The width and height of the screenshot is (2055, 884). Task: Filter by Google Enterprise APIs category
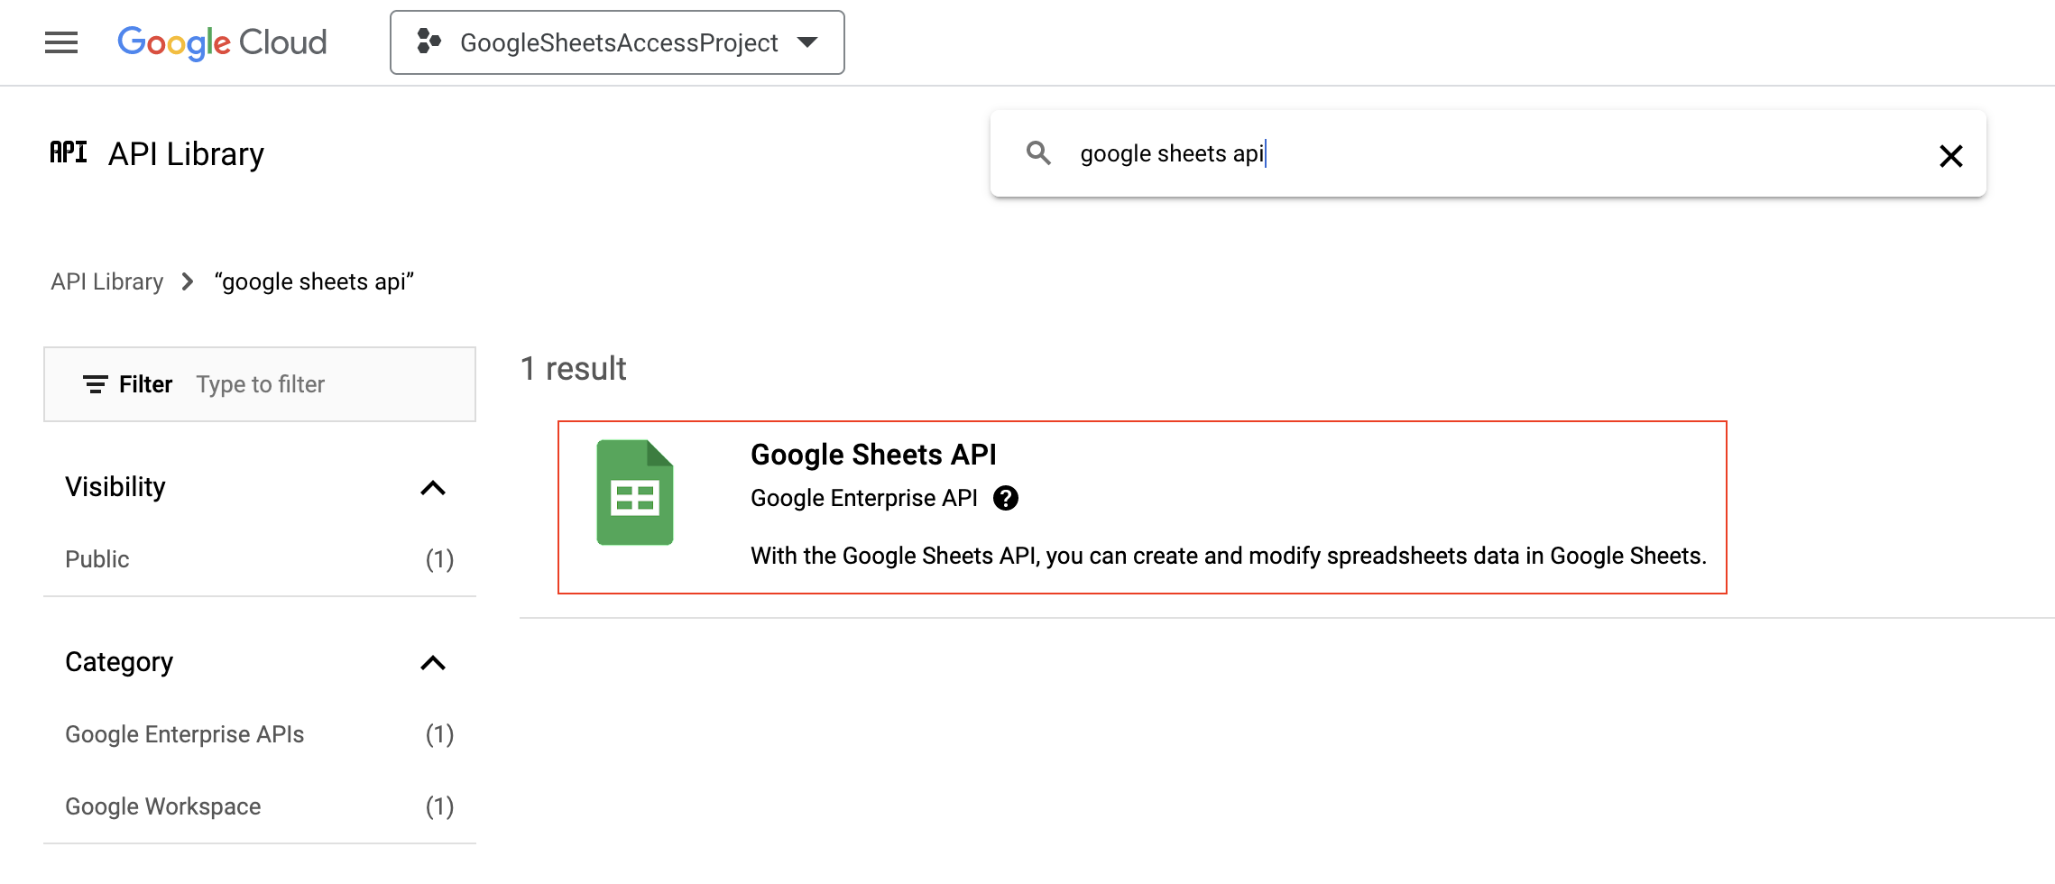click(x=260, y=734)
